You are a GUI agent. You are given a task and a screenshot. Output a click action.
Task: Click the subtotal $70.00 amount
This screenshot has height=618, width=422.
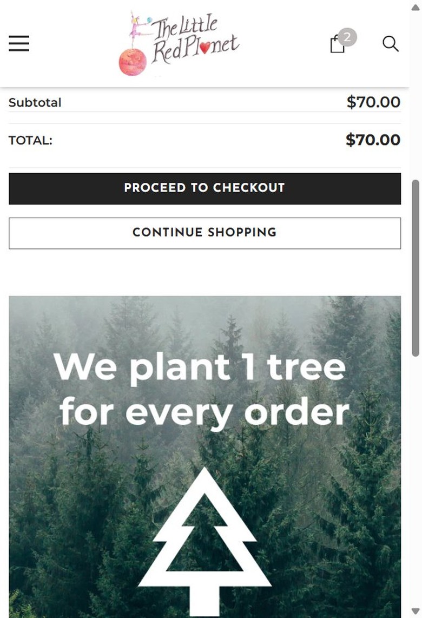(373, 102)
